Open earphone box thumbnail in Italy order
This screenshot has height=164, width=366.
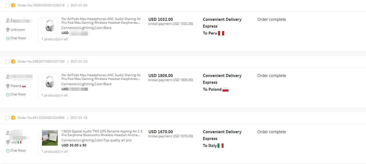pyautogui.click(x=50, y=138)
